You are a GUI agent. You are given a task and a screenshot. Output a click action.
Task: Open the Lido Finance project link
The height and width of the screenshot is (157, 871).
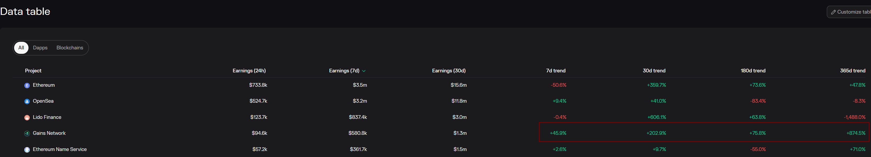(47, 117)
